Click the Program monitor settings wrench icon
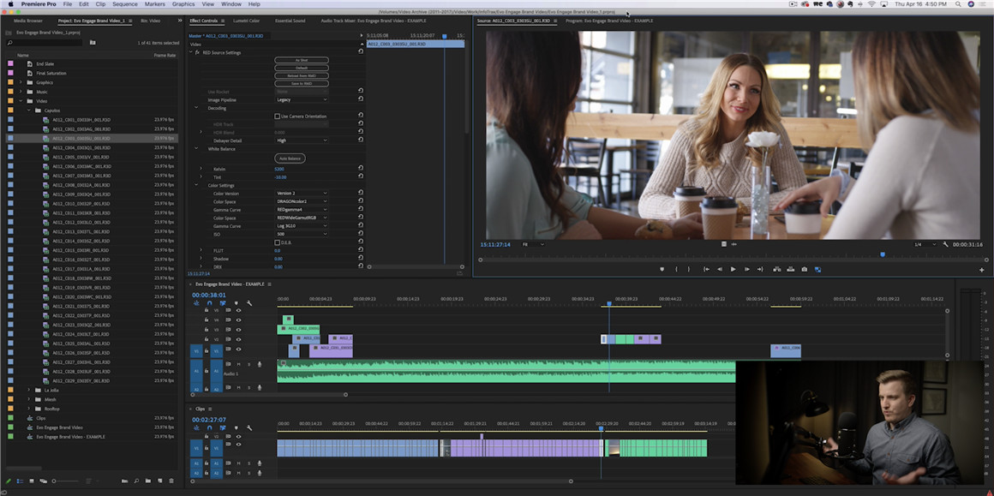Image resolution: width=994 pixels, height=496 pixels. click(x=946, y=244)
